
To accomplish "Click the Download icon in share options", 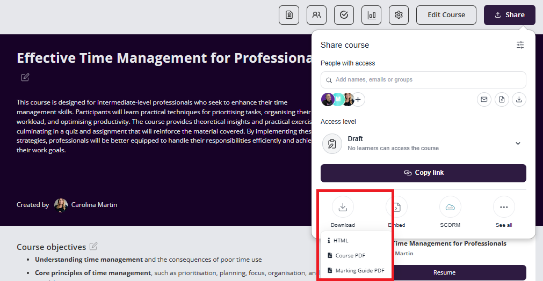I will click(343, 207).
